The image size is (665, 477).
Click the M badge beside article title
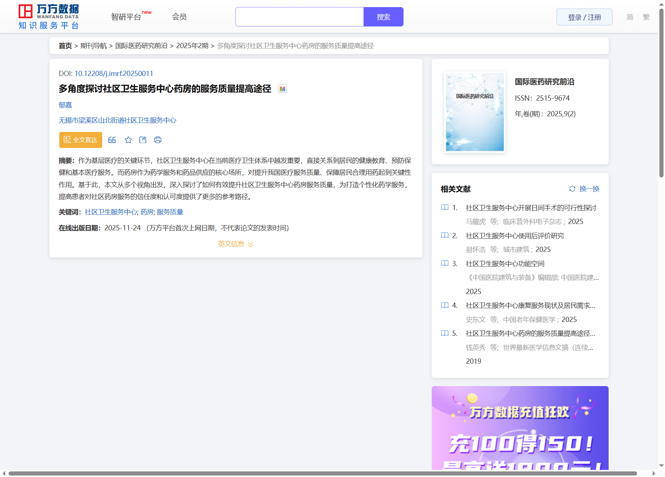click(283, 89)
